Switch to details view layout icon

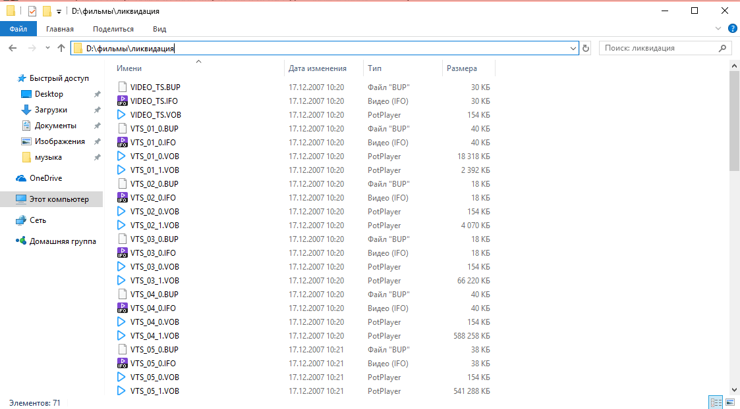tap(716, 402)
